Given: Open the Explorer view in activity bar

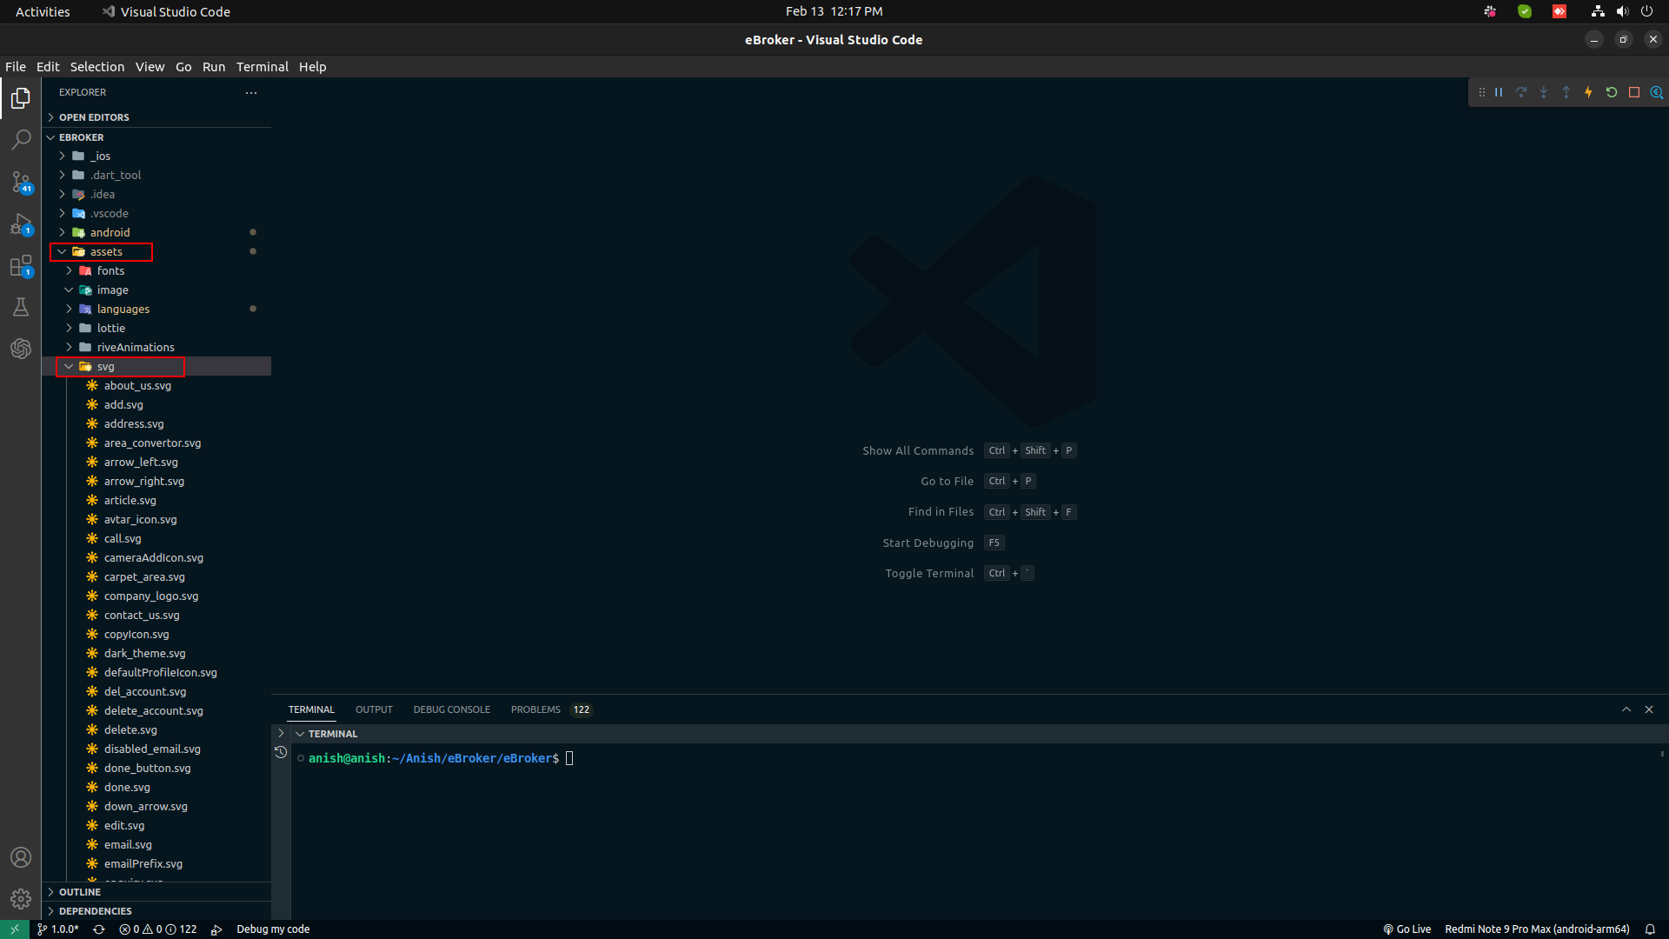Looking at the screenshot, I should click(x=21, y=98).
